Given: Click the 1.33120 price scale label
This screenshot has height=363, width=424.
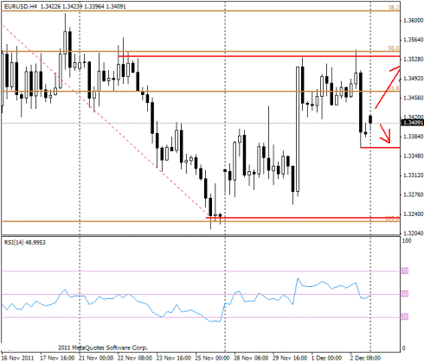Looking at the screenshot, I should 413,175.
